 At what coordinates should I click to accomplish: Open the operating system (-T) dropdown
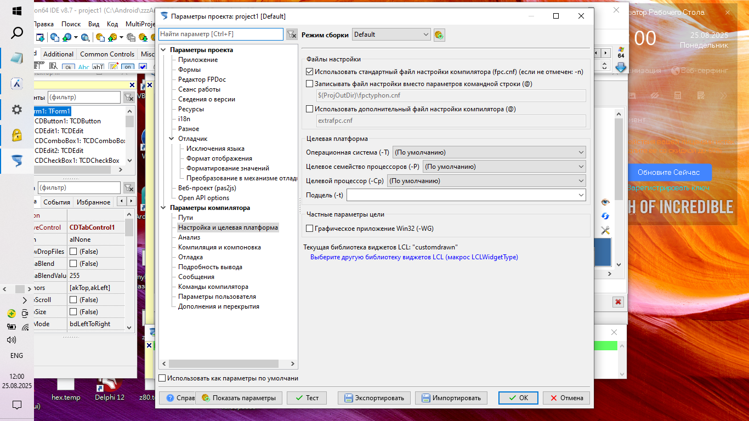tap(489, 152)
